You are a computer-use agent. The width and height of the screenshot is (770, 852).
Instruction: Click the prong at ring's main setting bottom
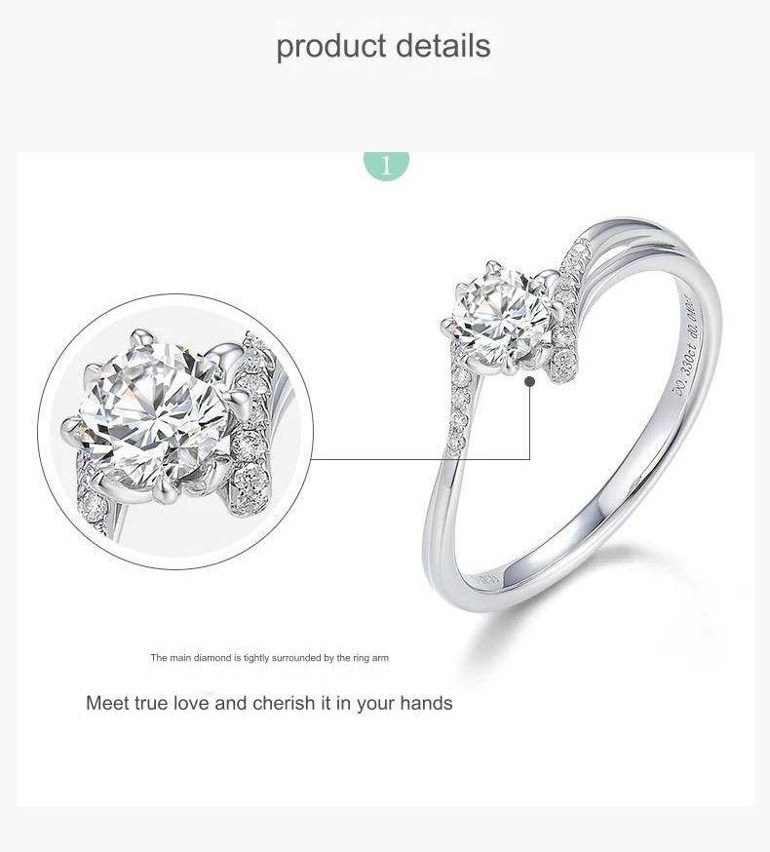(x=510, y=369)
